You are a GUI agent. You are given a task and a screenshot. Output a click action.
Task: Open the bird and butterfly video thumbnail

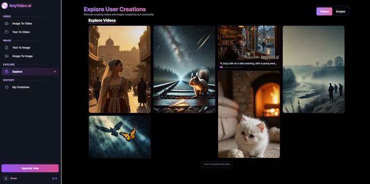[x=120, y=137]
